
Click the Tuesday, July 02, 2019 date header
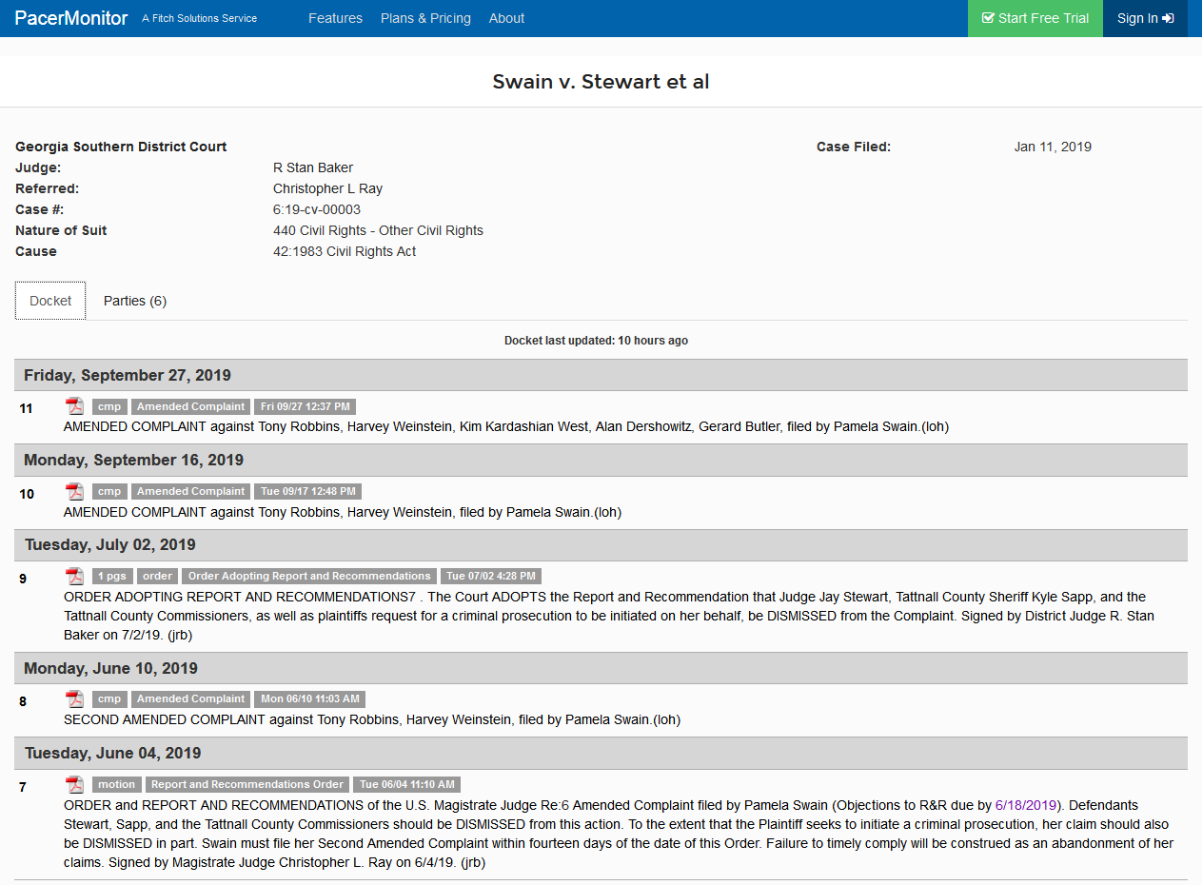[601, 544]
